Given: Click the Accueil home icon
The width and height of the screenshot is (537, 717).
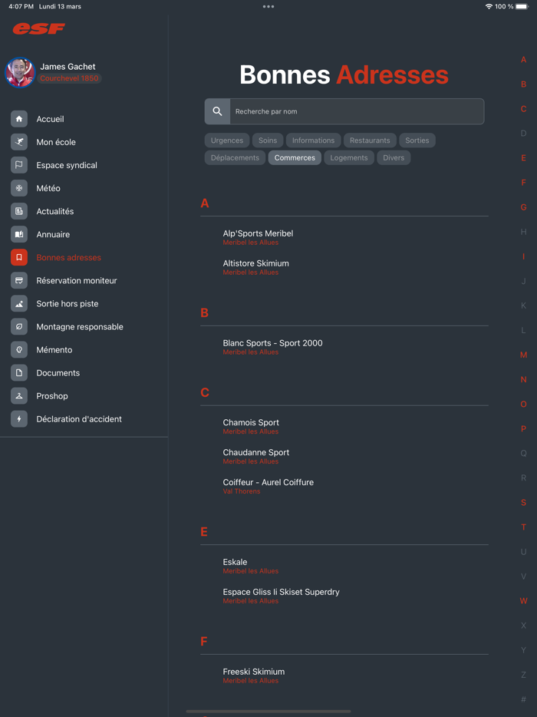Looking at the screenshot, I should click(19, 119).
